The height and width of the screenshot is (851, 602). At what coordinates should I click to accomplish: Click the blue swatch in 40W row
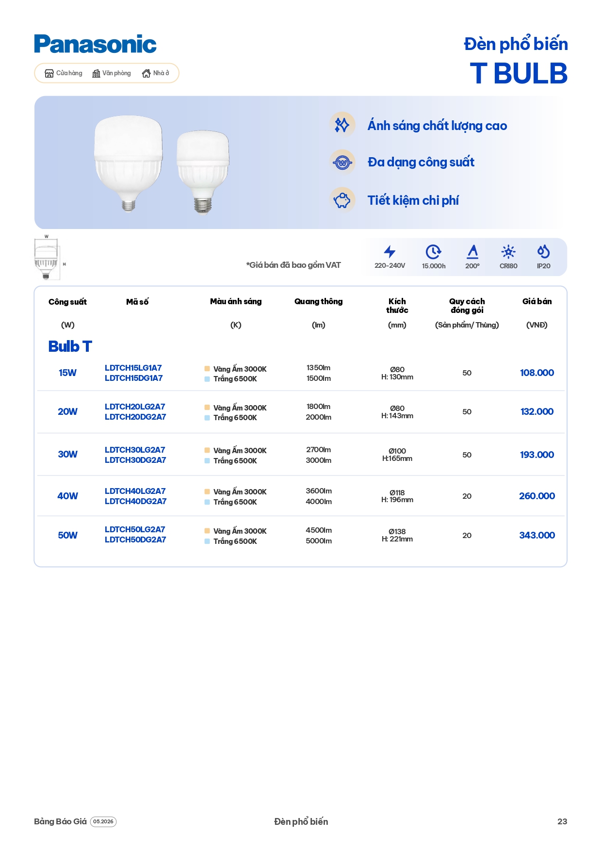tap(207, 502)
